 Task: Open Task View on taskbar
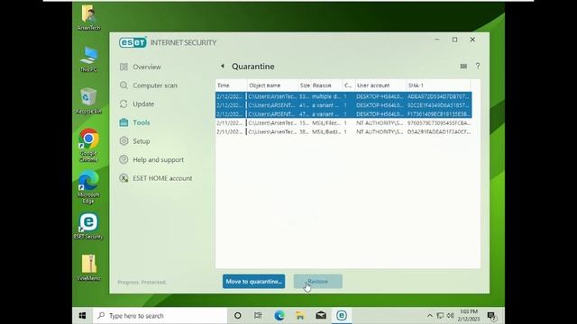coord(258,316)
